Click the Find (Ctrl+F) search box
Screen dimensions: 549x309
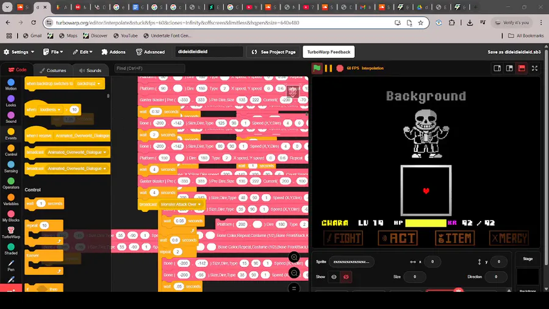click(150, 68)
